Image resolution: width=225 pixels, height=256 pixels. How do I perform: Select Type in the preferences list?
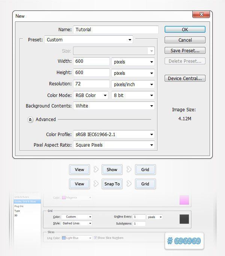[17, 211]
